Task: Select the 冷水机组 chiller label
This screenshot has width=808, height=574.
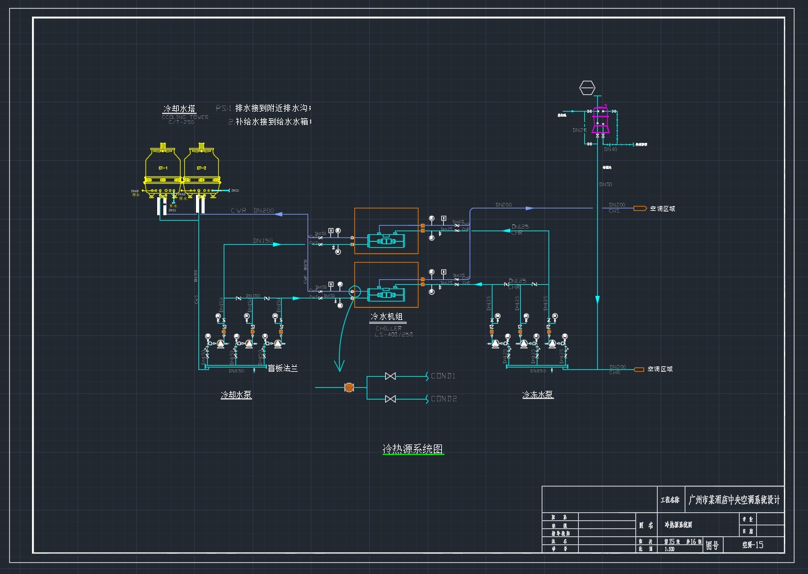Action: [386, 317]
